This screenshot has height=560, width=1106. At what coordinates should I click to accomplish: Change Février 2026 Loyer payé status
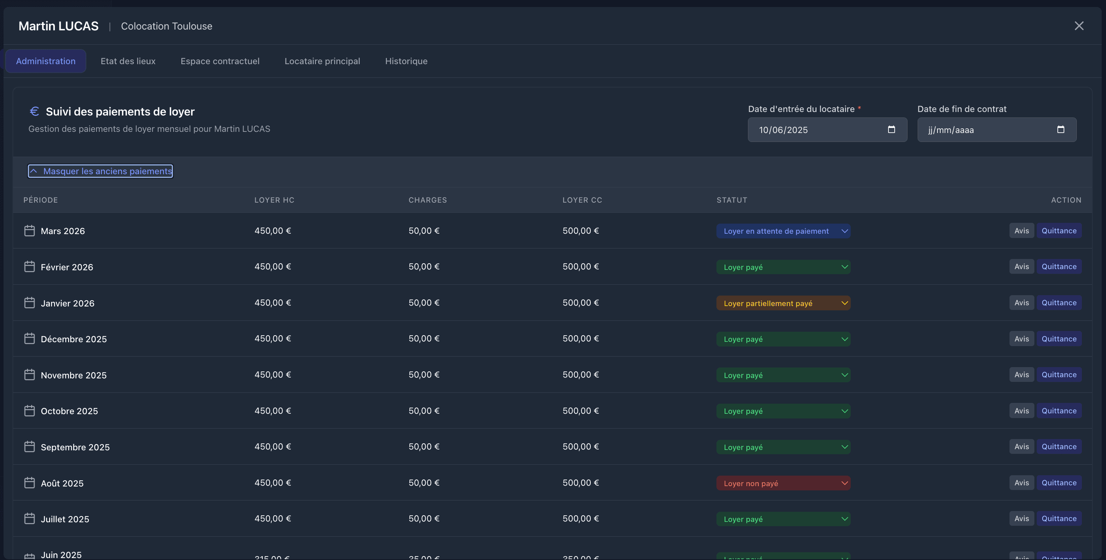tap(783, 267)
